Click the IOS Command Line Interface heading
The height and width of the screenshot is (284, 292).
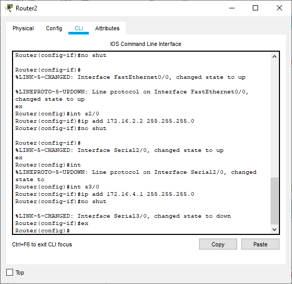point(146,44)
